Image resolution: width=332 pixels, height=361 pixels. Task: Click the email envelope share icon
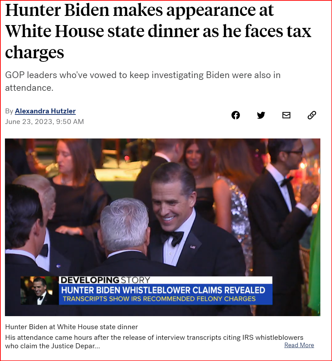point(286,115)
